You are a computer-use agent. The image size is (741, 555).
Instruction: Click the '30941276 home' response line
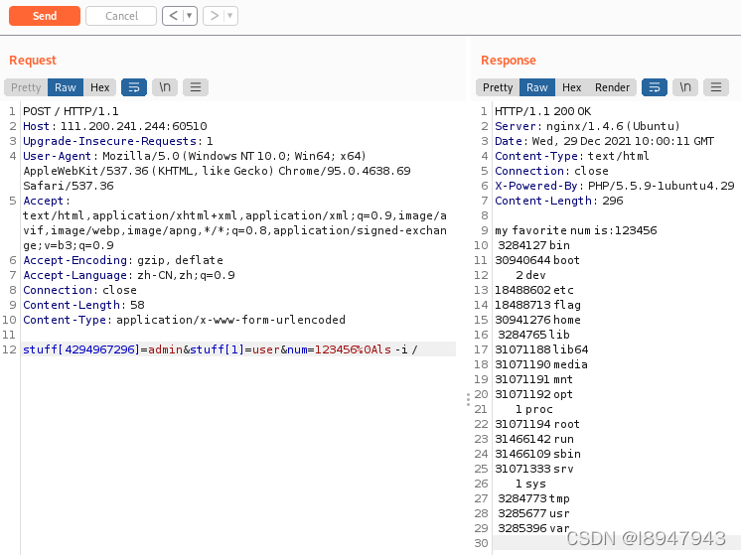click(x=537, y=320)
